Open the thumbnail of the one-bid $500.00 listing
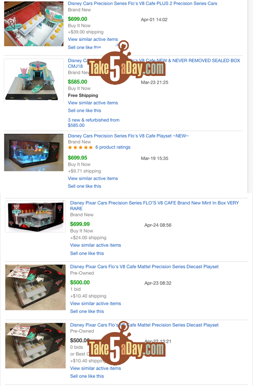The height and width of the screenshot is (386, 253). (x=36, y=287)
